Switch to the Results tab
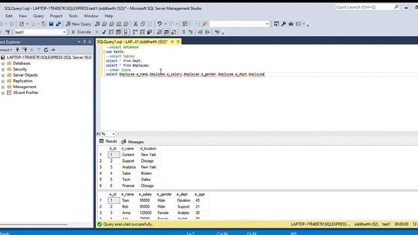 (x=108, y=142)
